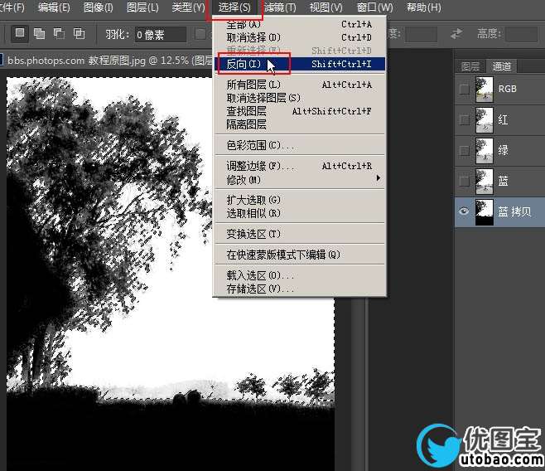Toggle visibility of the RGB channel
Viewport: 545px width, 471px height.
465,89
